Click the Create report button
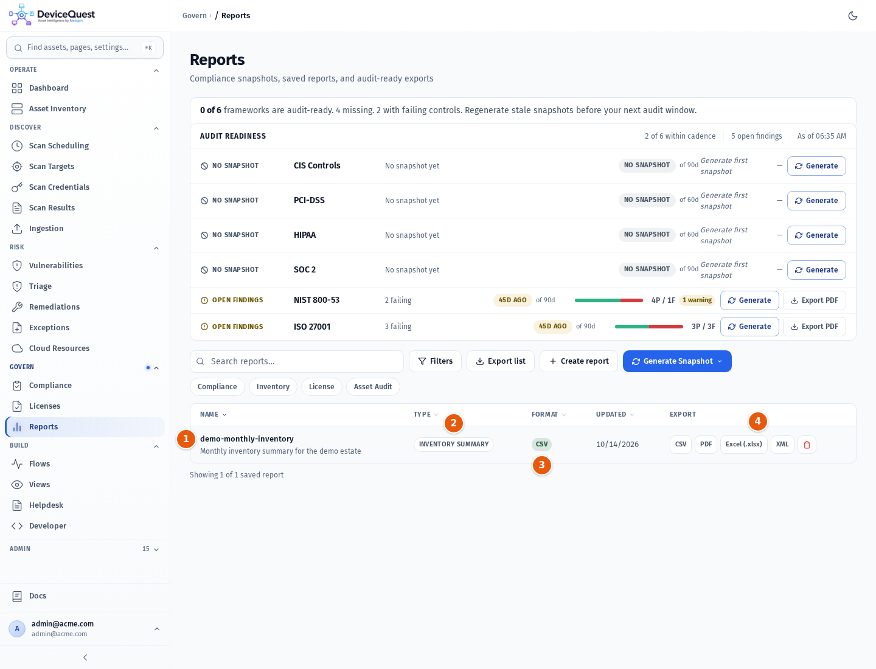Image resolution: width=876 pixels, height=669 pixels. pos(579,361)
